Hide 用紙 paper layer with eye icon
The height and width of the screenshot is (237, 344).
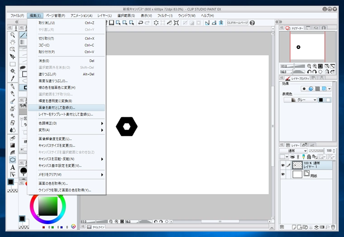click(x=283, y=174)
